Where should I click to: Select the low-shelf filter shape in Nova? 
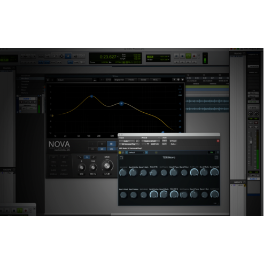pyautogui.click(x=80, y=157)
